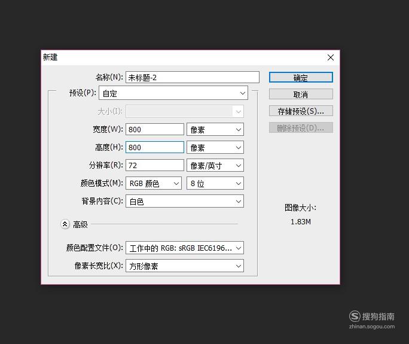This screenshot has height=344, width=409.
Task: Open the 高度 unit dropdown
Action: pyautogui.click(x=215, y=147)
